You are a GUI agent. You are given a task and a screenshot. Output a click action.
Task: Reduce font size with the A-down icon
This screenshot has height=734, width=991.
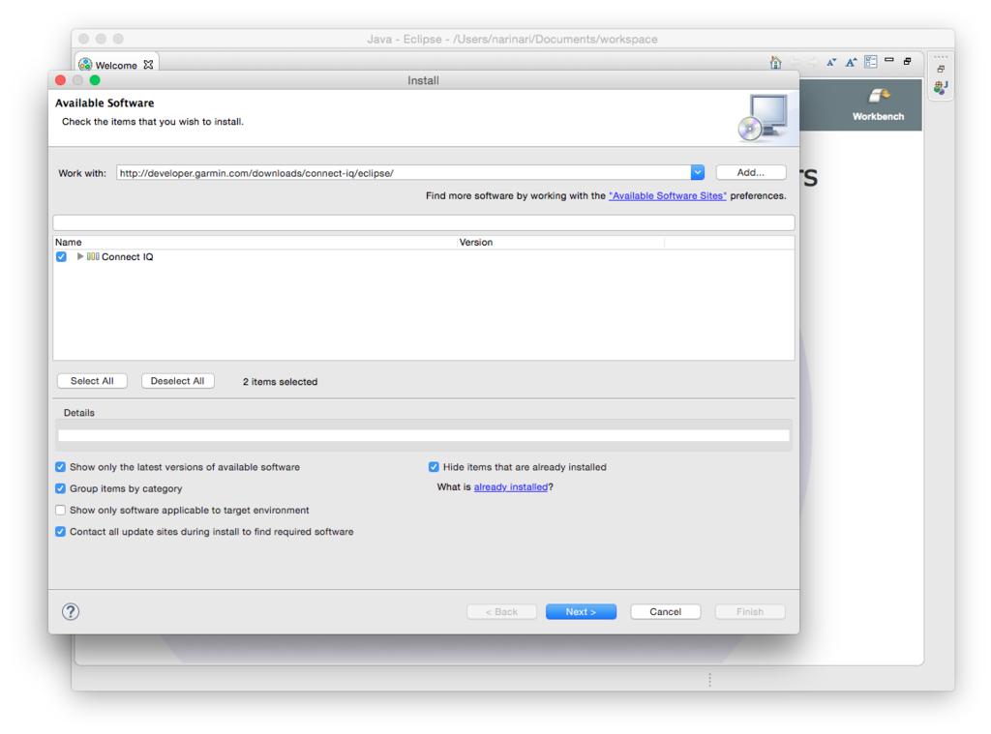[x=831, y=62]
